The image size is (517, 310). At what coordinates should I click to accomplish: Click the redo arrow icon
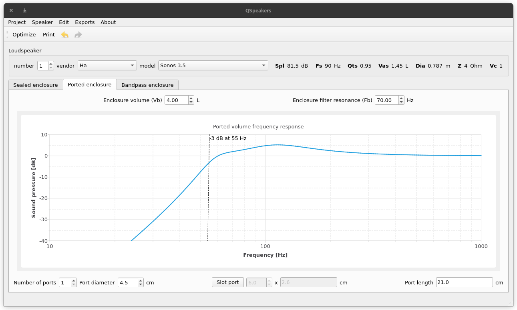coord(78,35)
